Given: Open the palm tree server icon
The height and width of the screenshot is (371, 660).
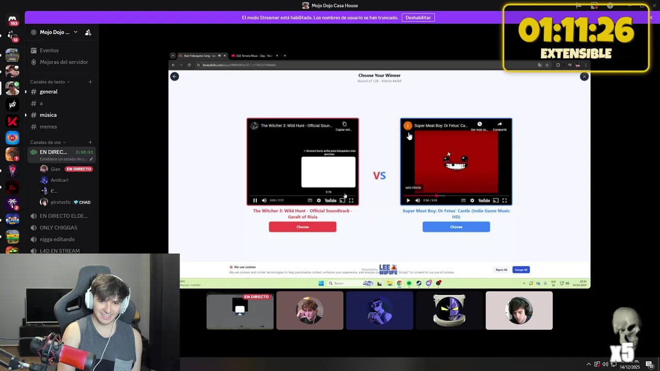Looking at the screenshot, I should pos(12,204).
